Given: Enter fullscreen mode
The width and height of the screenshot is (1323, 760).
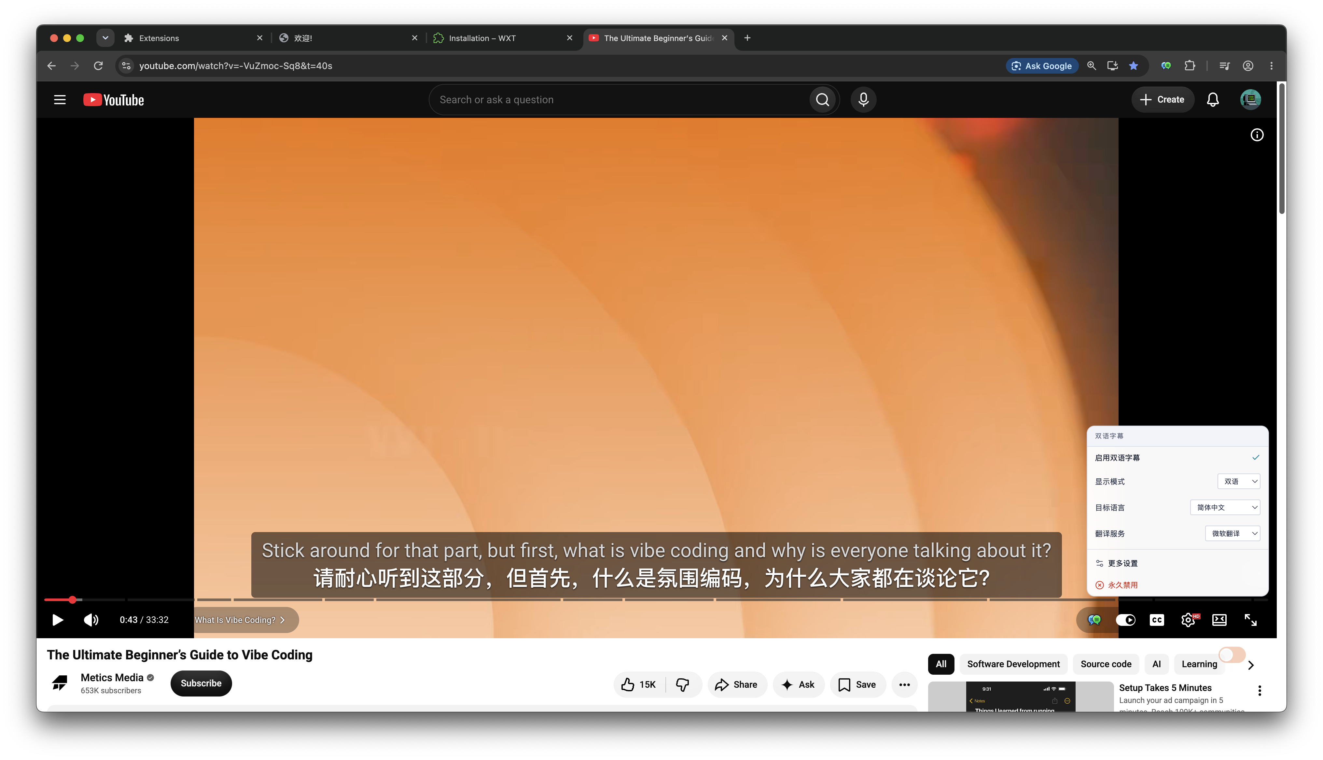Looking at the screenshot, I should tap(1250, 620).
